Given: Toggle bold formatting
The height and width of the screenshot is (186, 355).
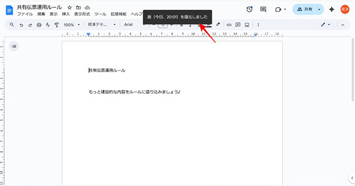Looking at the screenshot, I should tap(182, 25).
